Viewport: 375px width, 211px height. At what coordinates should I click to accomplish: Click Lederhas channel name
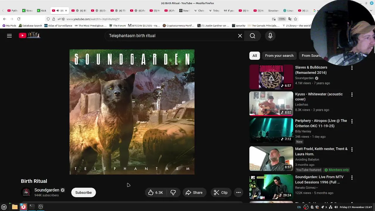click(301, 105)
